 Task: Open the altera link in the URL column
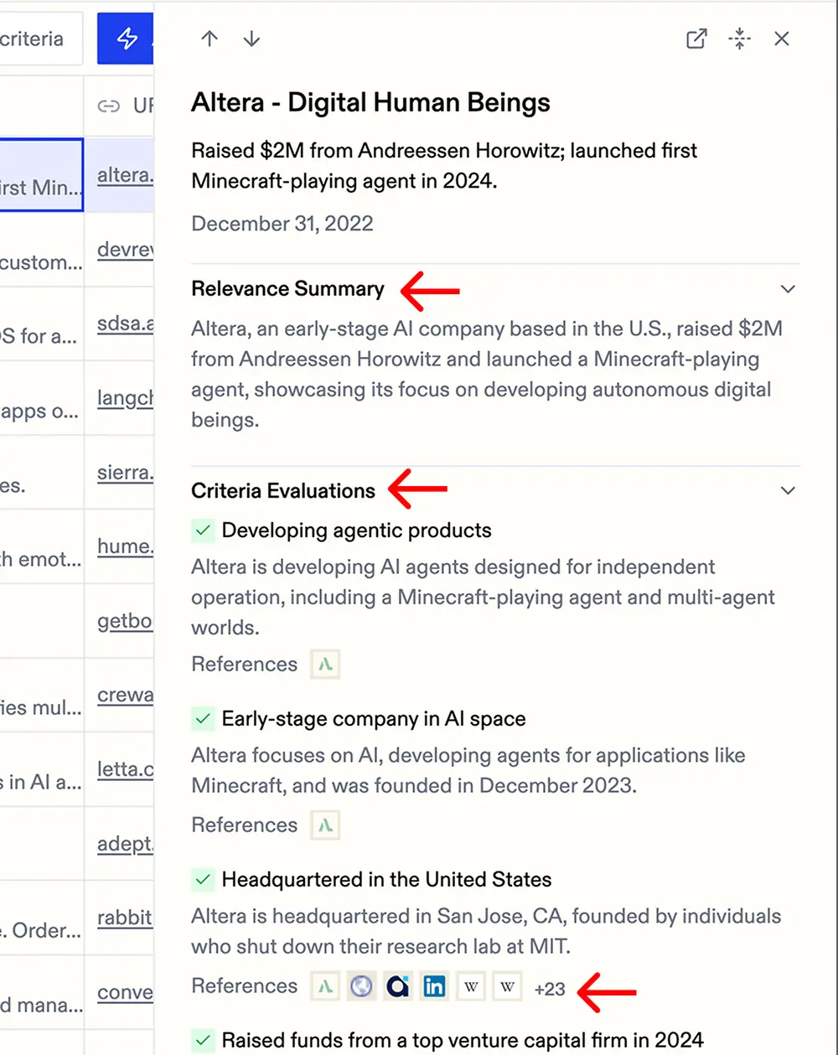125,175
